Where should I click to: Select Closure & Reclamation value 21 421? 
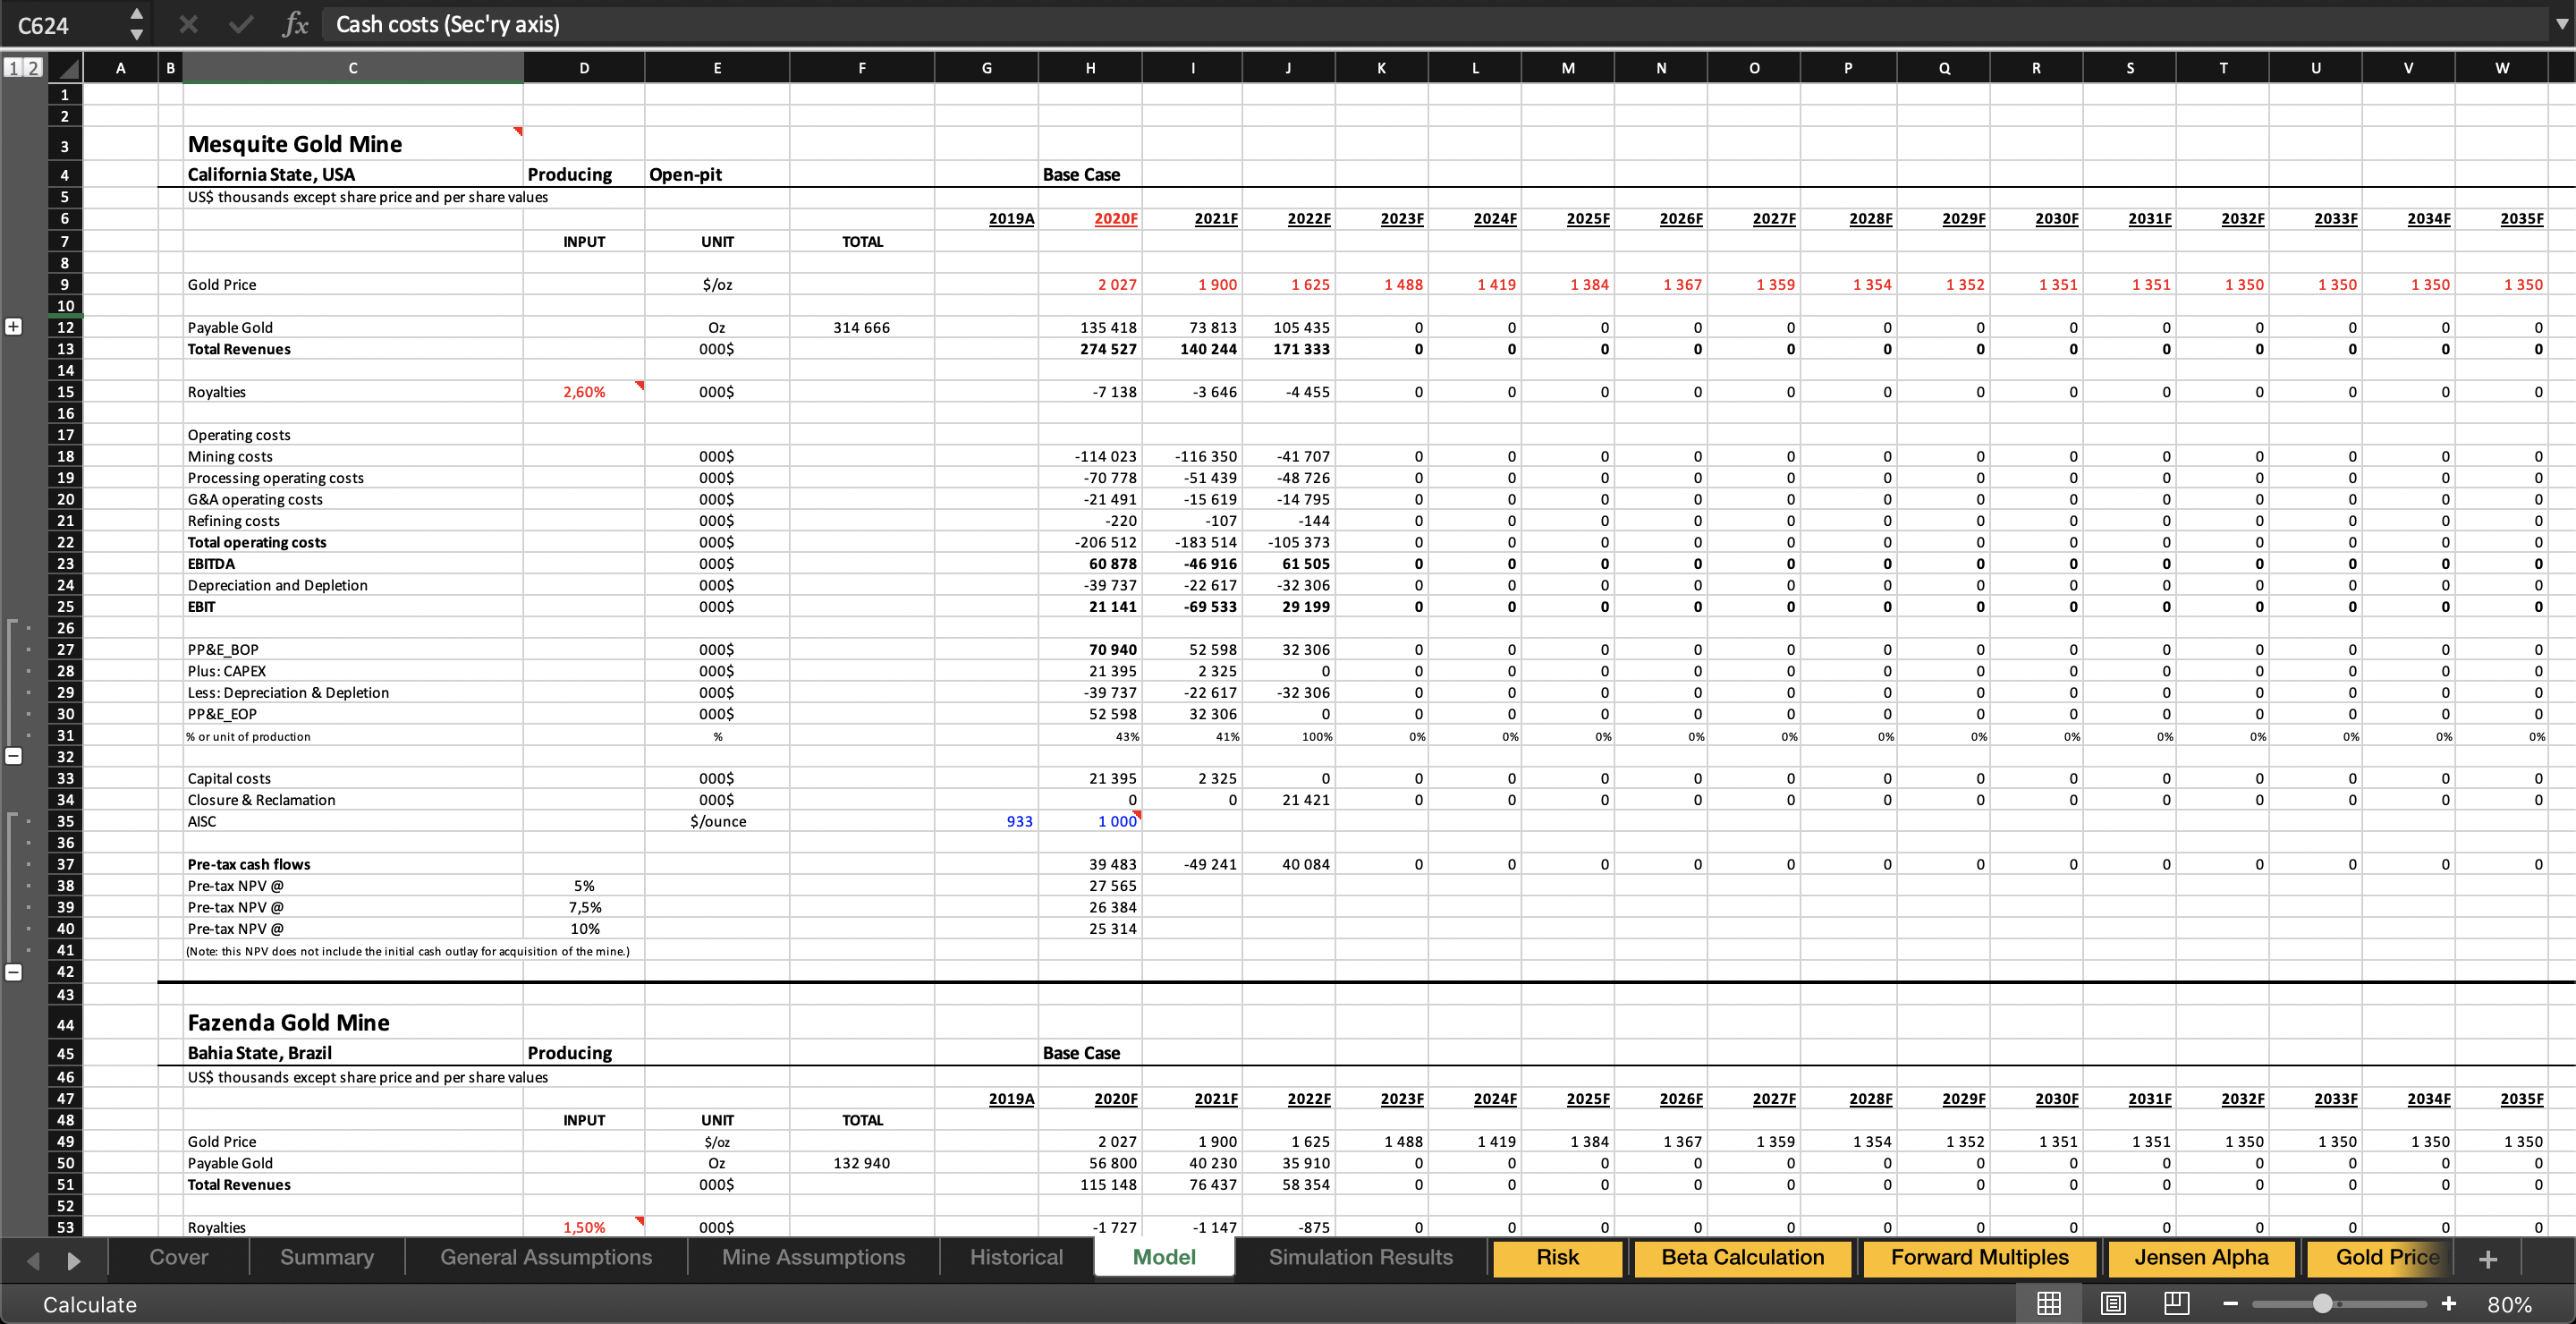click(1288, 800)
